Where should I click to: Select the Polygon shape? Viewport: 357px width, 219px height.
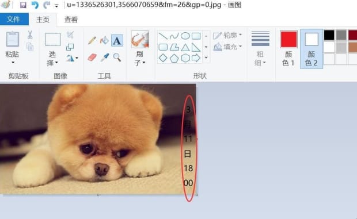(174, 47)
